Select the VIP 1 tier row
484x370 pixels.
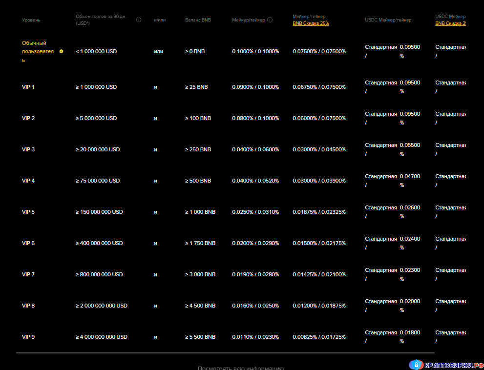coord(28,87)
